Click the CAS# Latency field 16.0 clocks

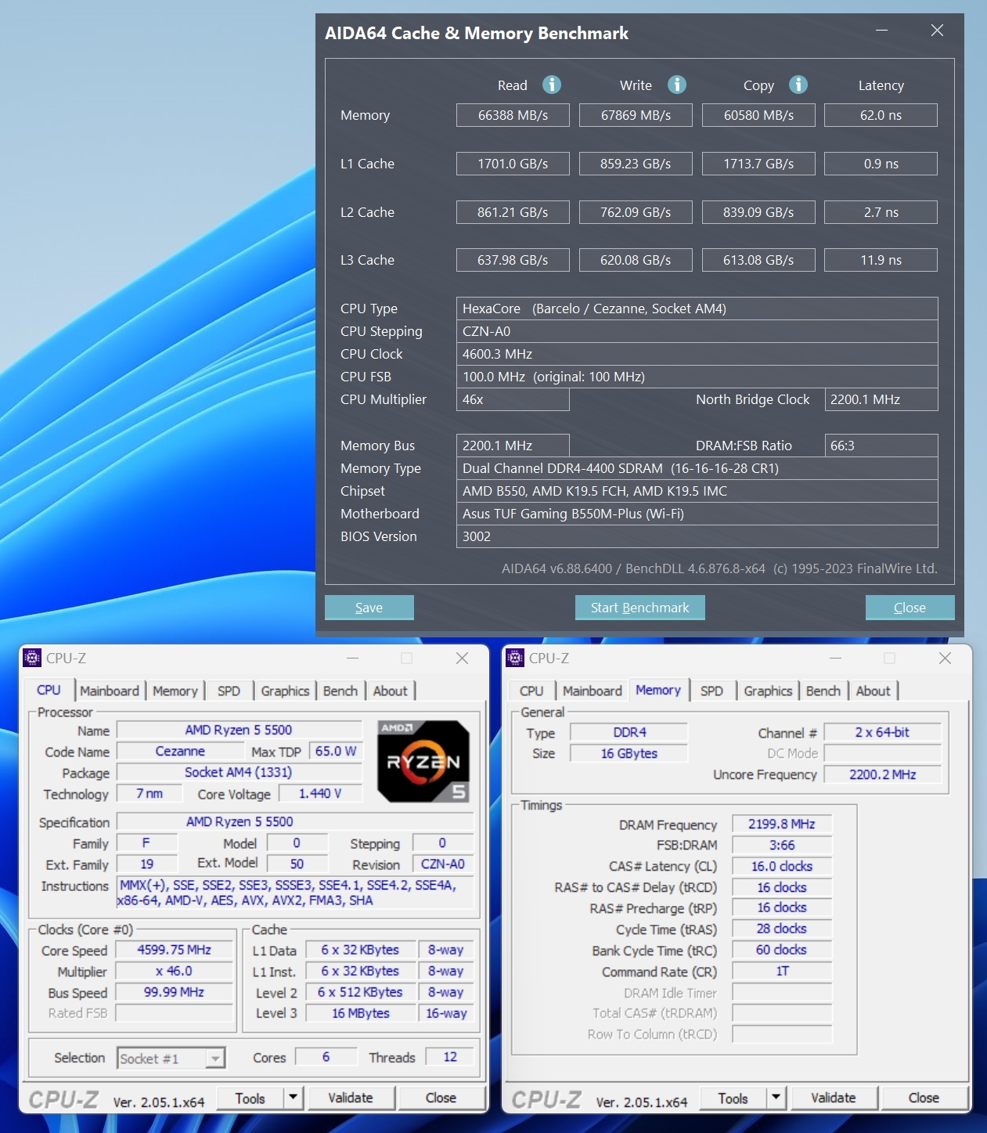[x=782, y=866]
